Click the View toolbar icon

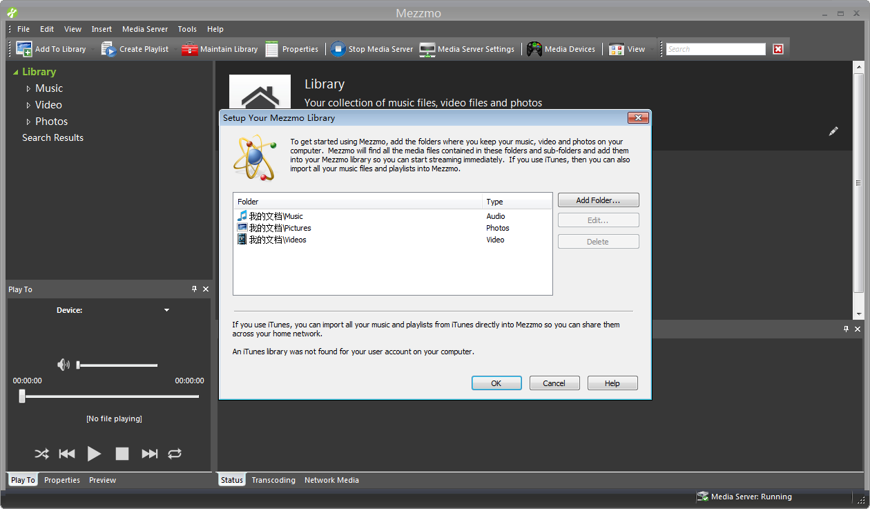click(617, 49)
